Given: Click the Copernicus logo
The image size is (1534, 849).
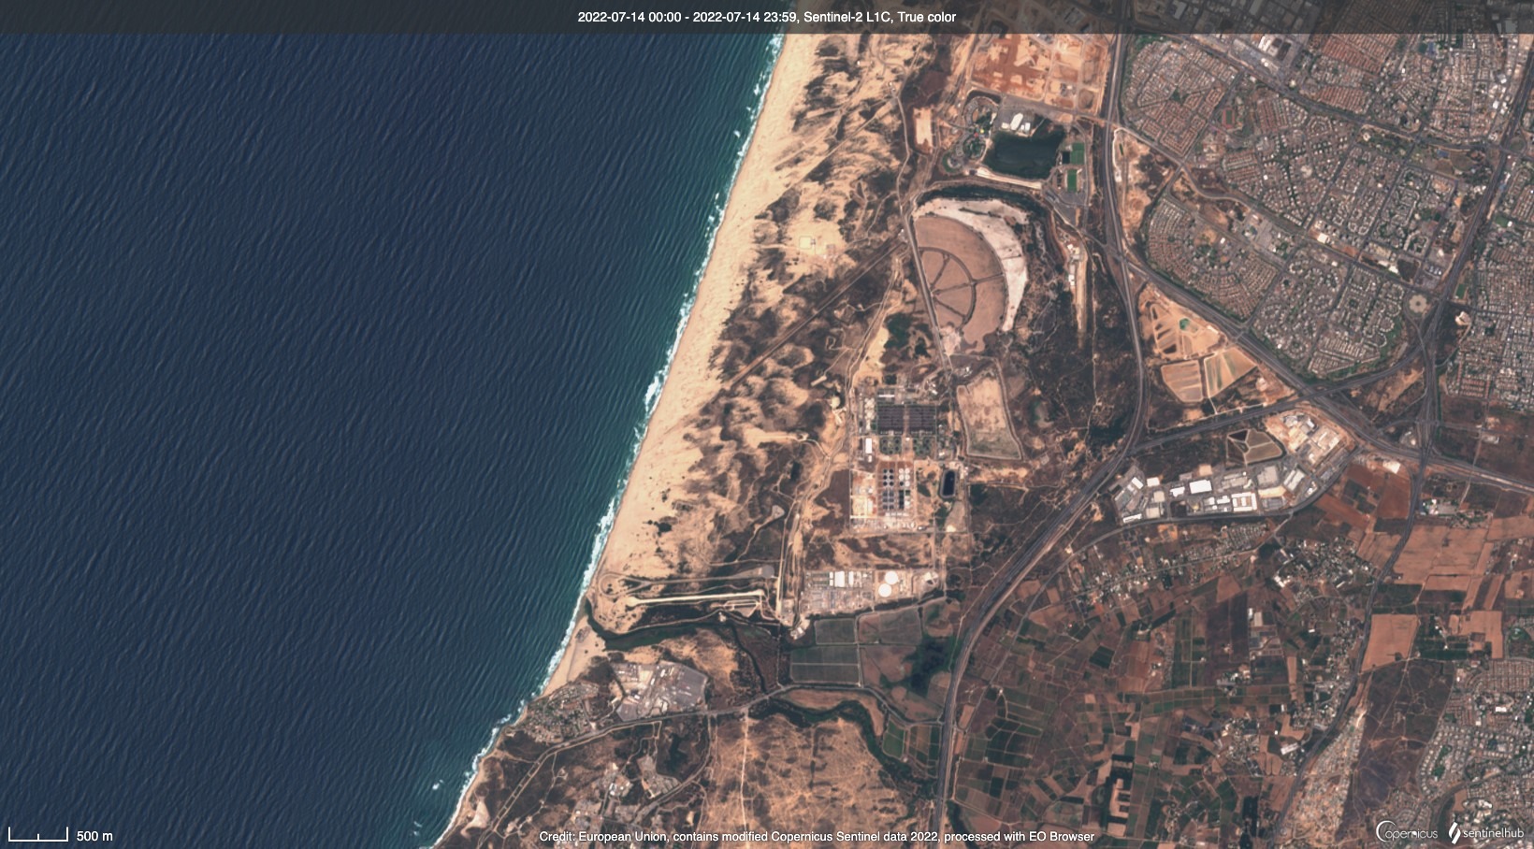Looking at the screenshot, I should (x=1407, y=831).
